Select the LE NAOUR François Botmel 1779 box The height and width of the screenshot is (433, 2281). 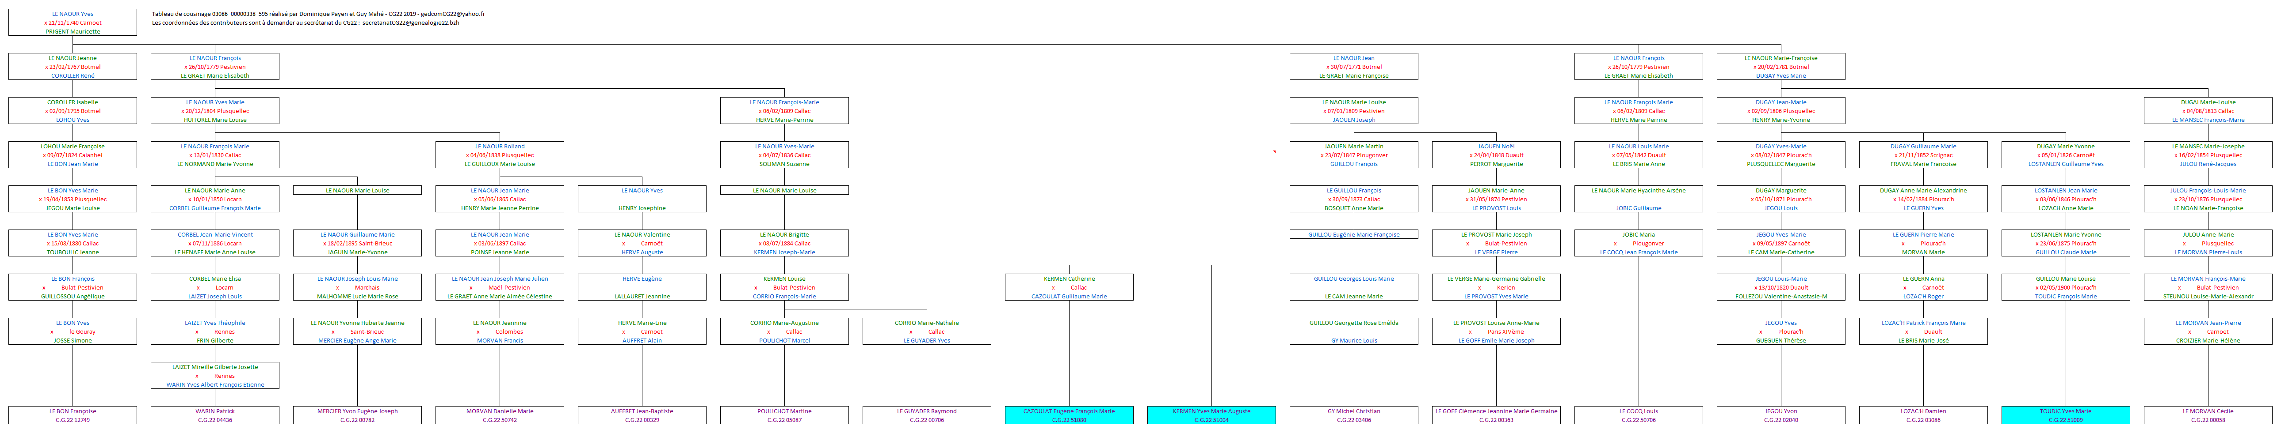pyautogui.click(x=216, y=66)
